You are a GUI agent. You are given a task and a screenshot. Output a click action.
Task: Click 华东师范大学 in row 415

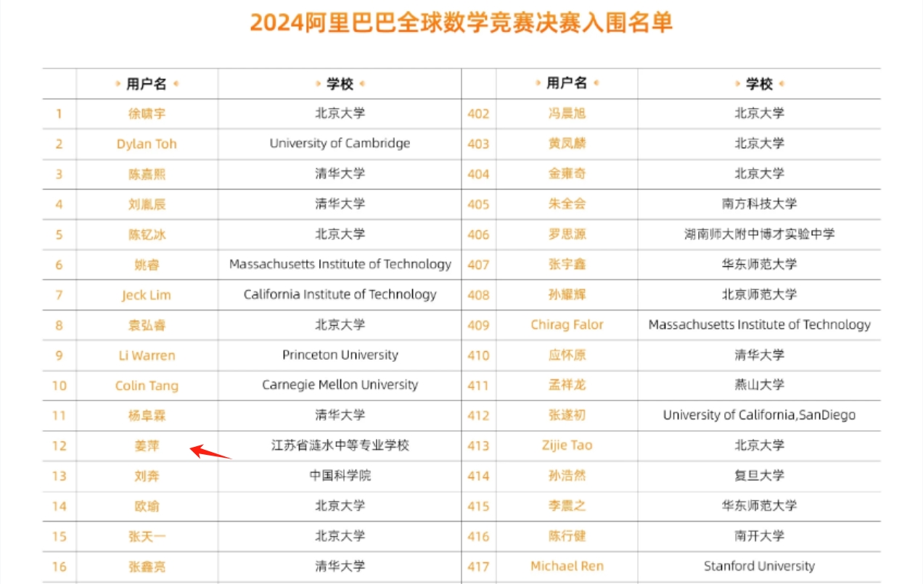(760, 506)
